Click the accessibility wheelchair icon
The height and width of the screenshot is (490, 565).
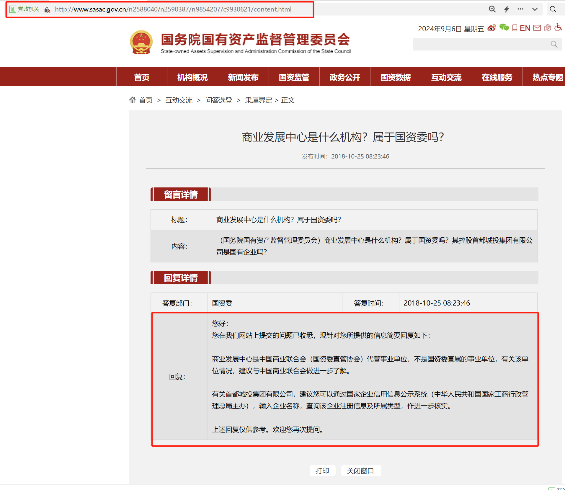[x=558, y=27]
